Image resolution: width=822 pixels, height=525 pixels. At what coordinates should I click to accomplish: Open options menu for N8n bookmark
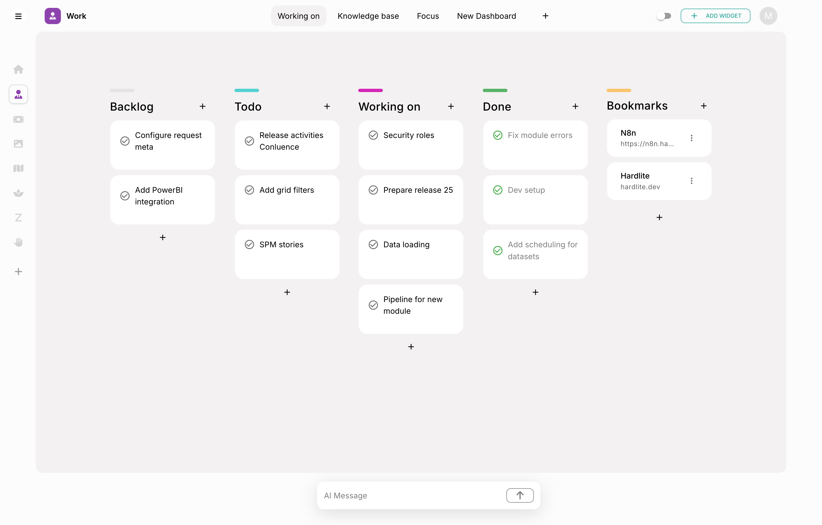(691, 138)
